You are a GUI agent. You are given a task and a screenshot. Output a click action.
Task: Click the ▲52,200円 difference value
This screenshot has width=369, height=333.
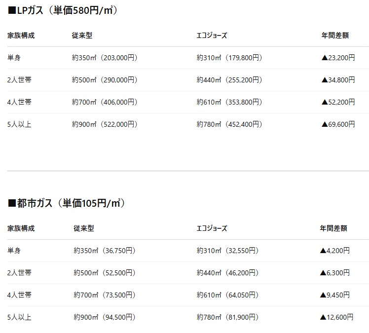click(x=338, y=102)
